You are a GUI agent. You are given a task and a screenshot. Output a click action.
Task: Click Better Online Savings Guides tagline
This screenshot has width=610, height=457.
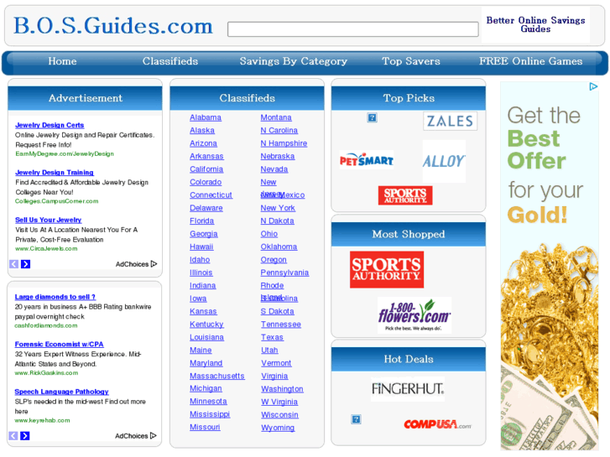point(535,24)
